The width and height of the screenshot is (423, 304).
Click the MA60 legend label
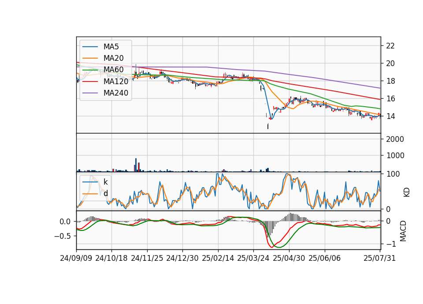(113, 70)
